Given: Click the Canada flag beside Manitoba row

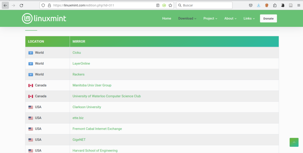Looking at the screenshot, I should [31, 85].
